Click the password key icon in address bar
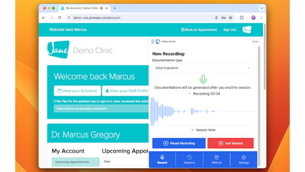 tap(223, 18)
